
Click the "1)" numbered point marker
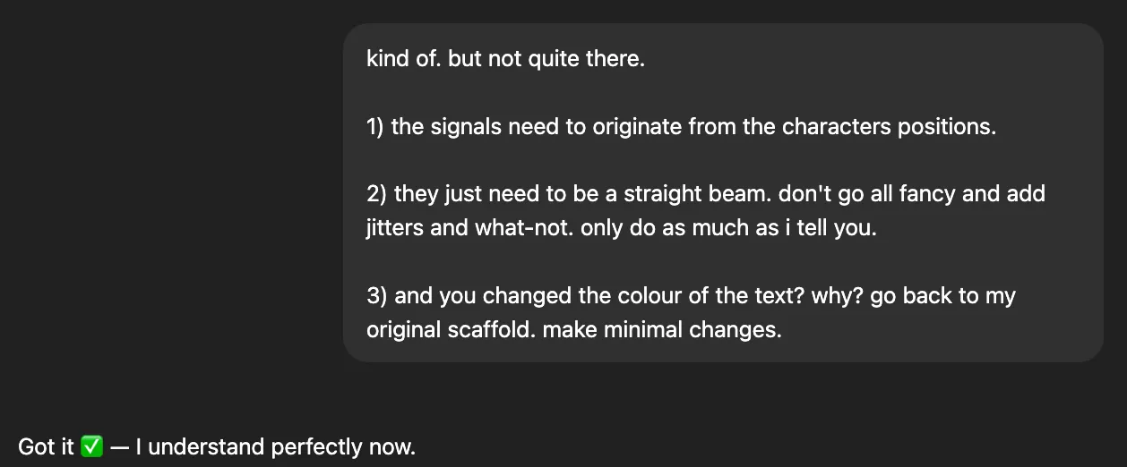(x=375, y=127)
